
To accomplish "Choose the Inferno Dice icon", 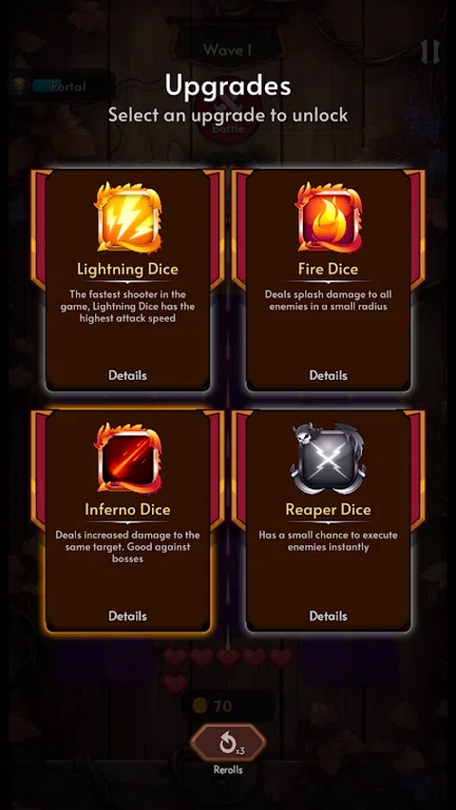I will click(128, 459).
